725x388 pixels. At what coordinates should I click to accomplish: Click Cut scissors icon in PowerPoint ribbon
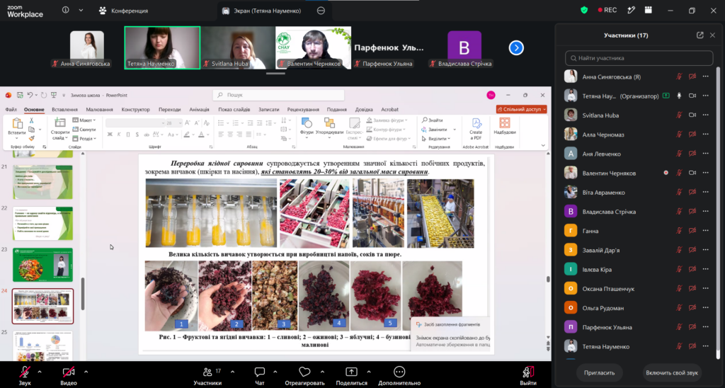coord(31,120)
